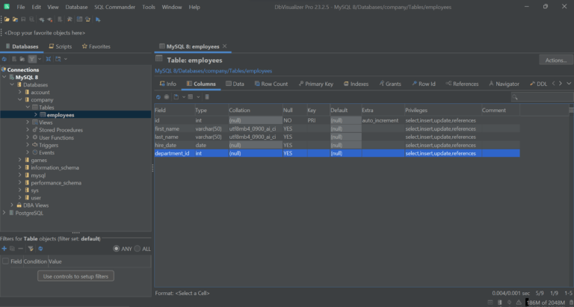
Task: Expand the account database node
Action: [19, 92]
